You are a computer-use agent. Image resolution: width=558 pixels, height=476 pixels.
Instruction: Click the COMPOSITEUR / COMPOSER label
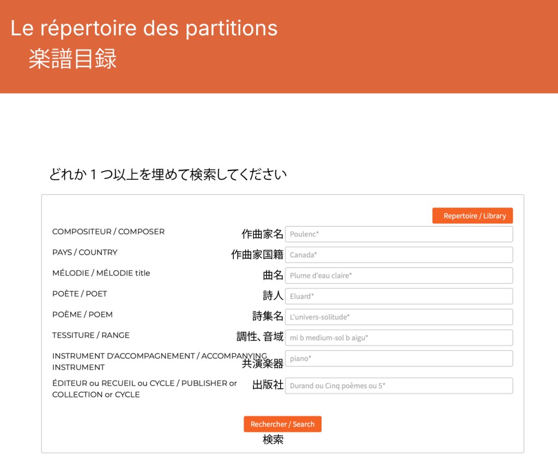pyautogui.click(x=108, y=231)
